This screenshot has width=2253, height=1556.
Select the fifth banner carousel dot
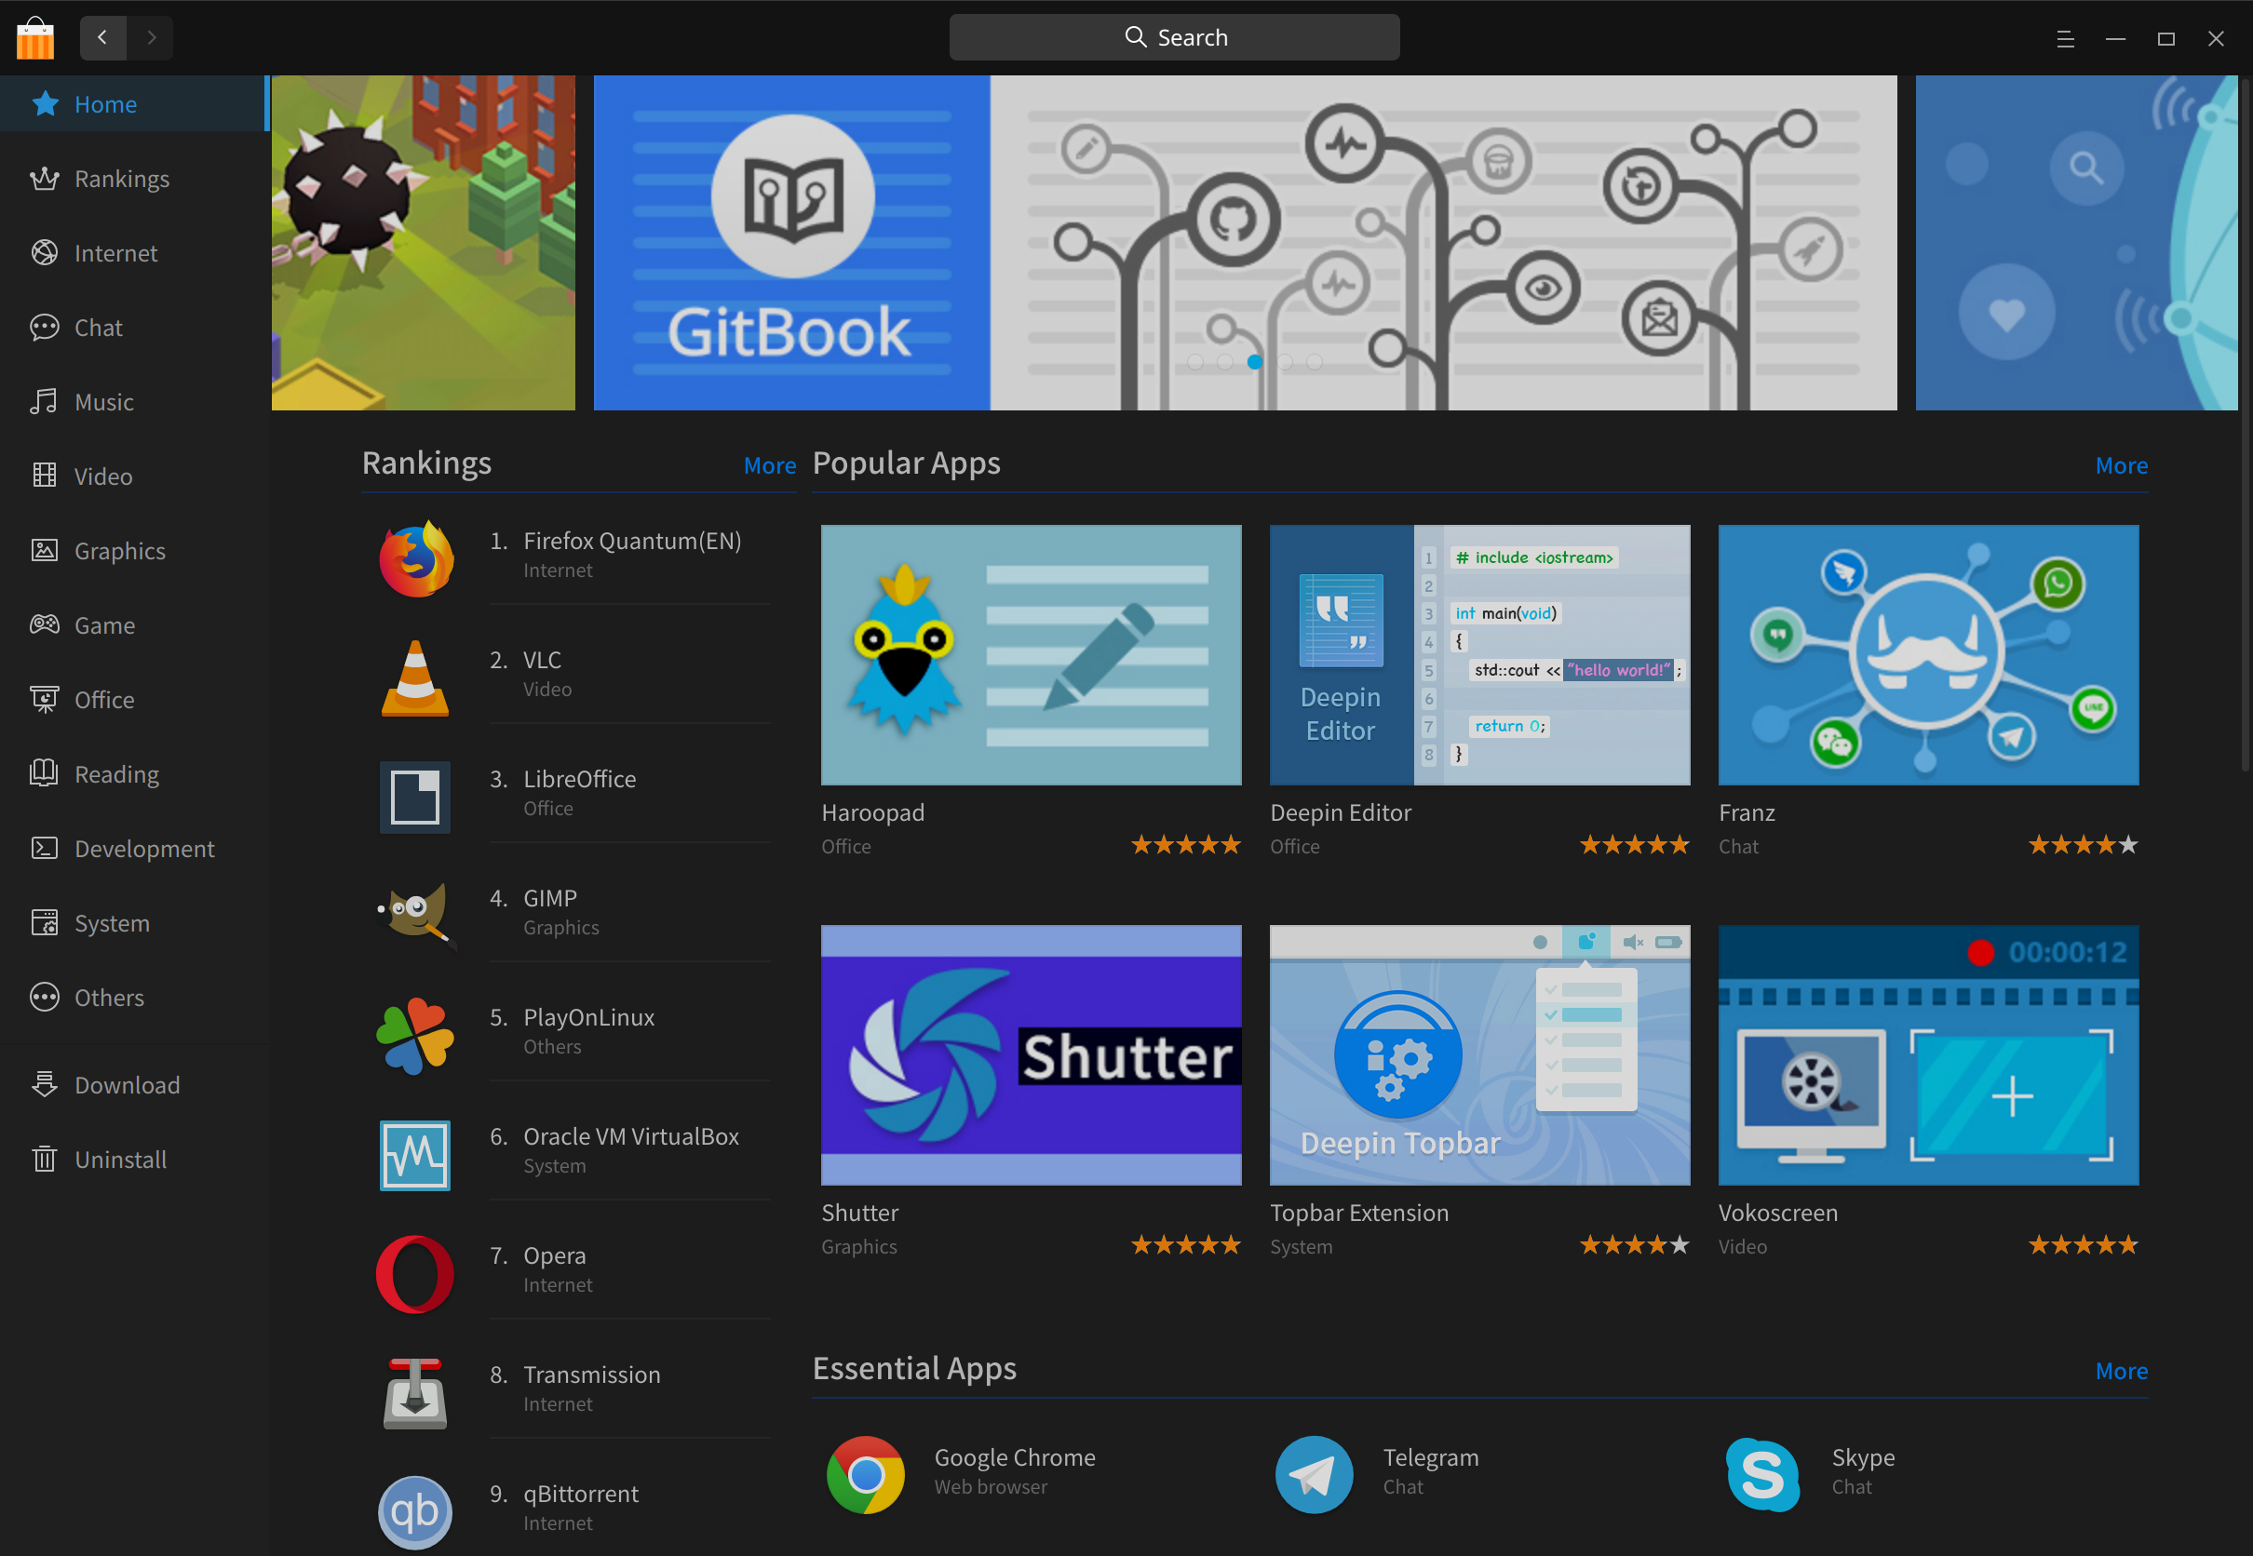[1315, 362]
